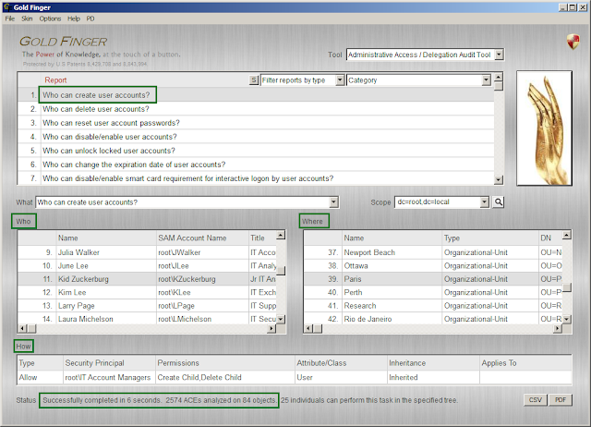Click Where table scroll-down arrow

pyautogui.click(x=566, y=319)
